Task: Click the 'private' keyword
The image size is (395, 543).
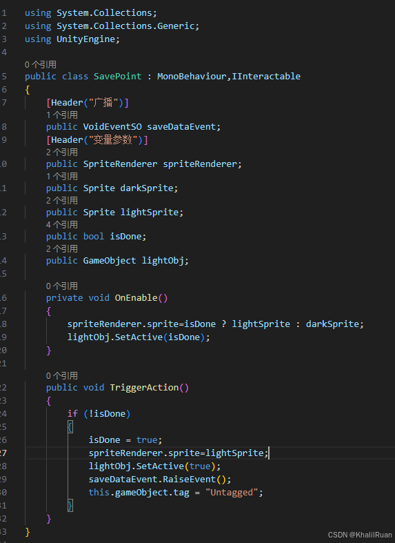Action: [64, 298]
